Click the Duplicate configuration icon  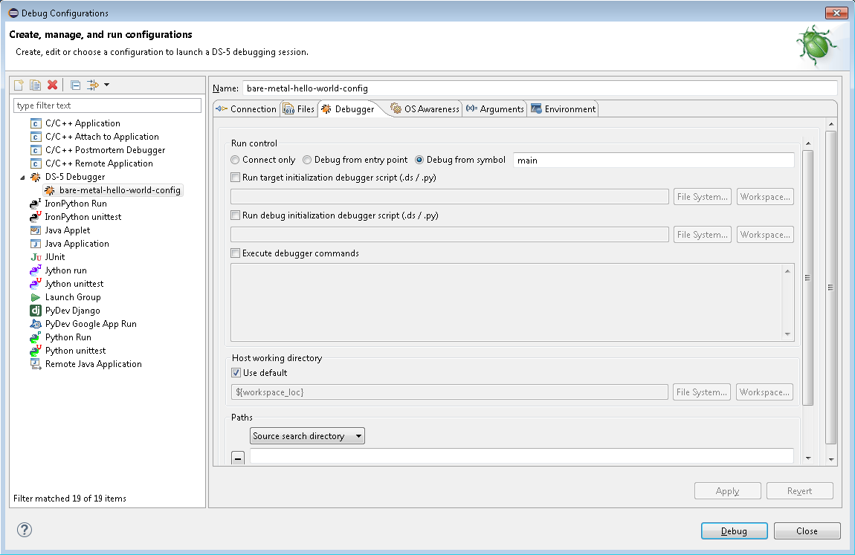[x=35, y=85]
